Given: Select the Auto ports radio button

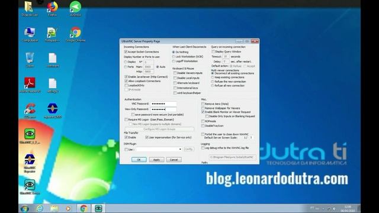Looking at the screenshot, I should [158, 67].
